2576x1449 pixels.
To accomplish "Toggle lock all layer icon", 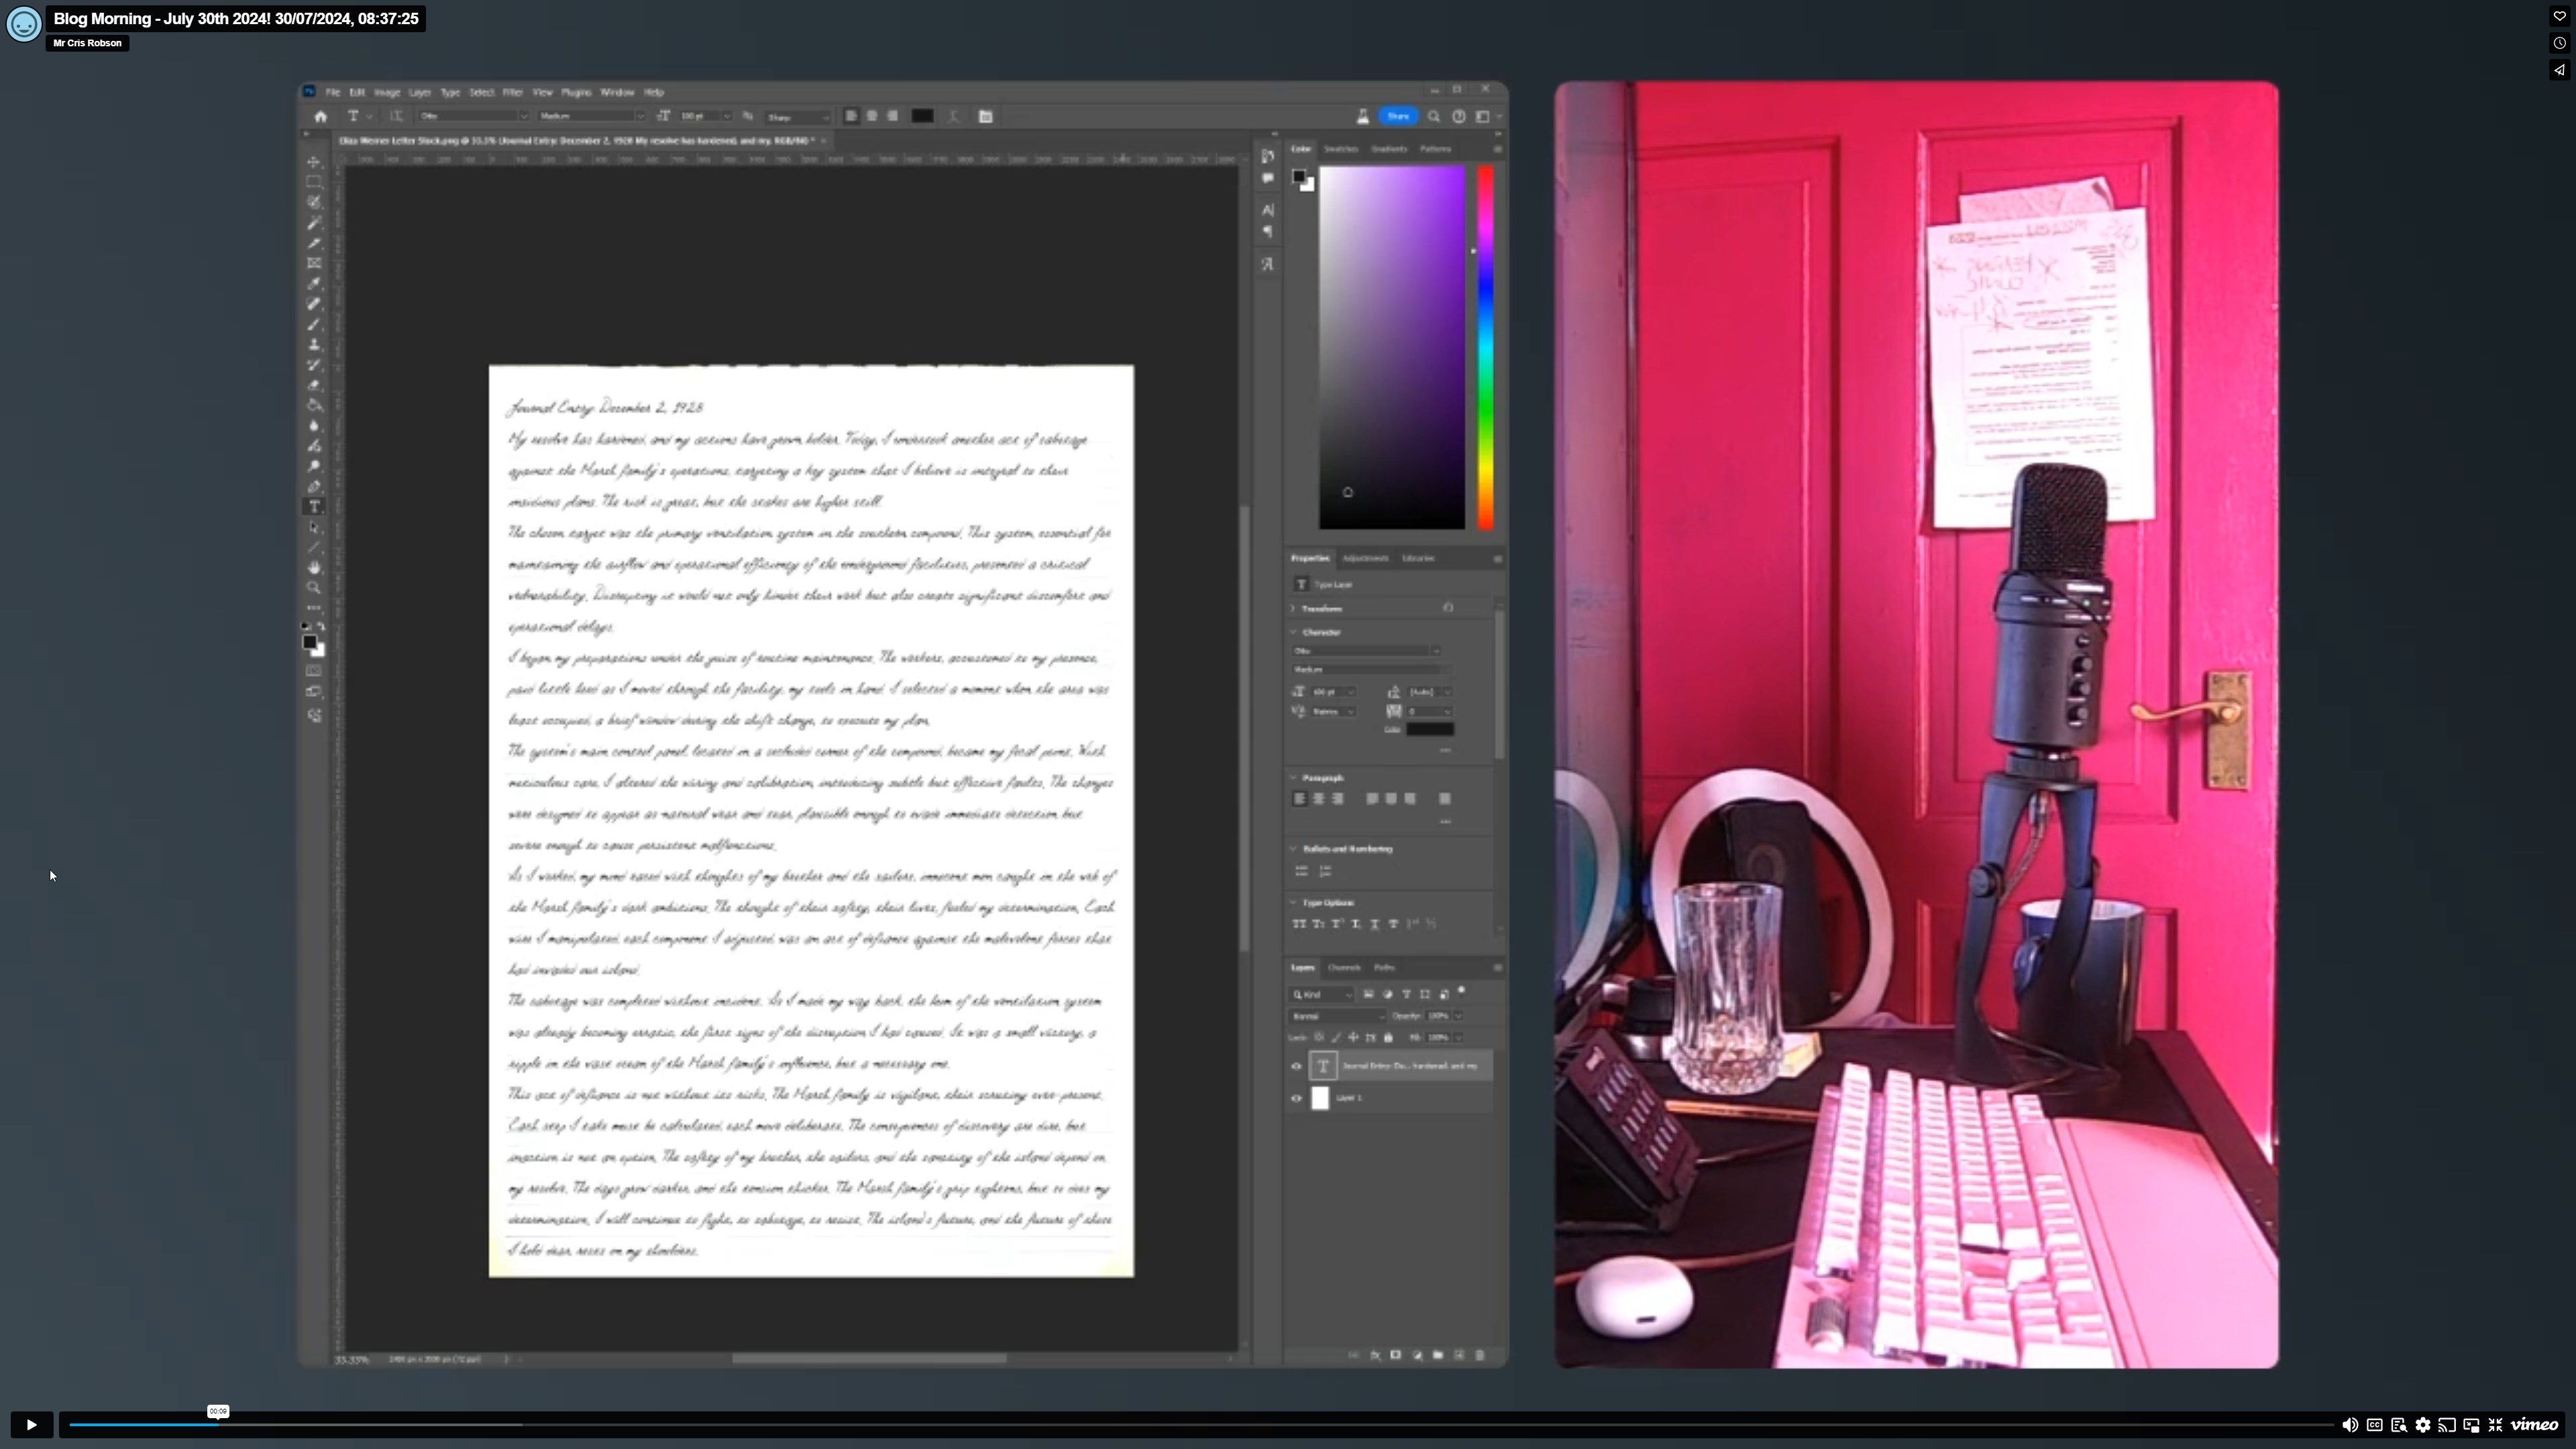I will pos(1388,1037).
